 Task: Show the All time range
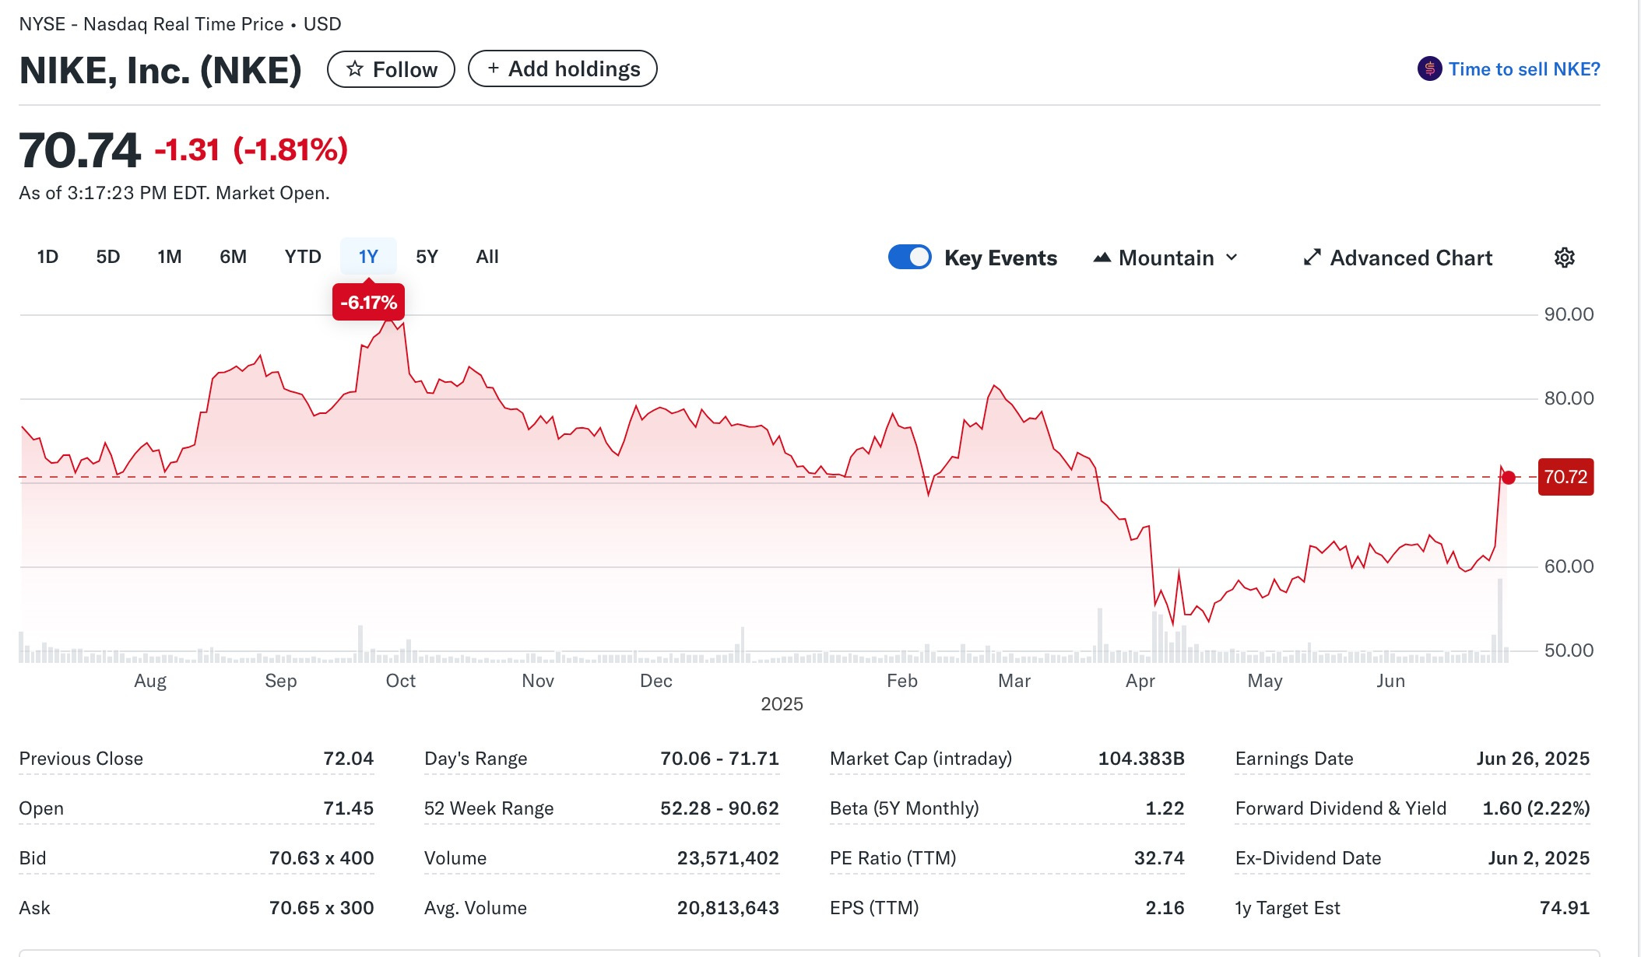(487, 257)
